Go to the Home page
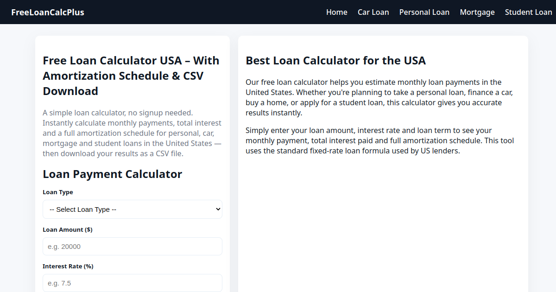This screenshot has height=292, width=556. (x=337, y=12)
